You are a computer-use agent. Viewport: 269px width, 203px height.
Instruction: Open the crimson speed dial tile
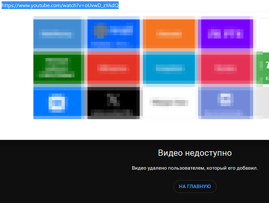tap(226, 69)
